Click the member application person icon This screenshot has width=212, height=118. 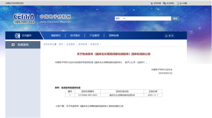pyautogui.click(x=151, y=3)
